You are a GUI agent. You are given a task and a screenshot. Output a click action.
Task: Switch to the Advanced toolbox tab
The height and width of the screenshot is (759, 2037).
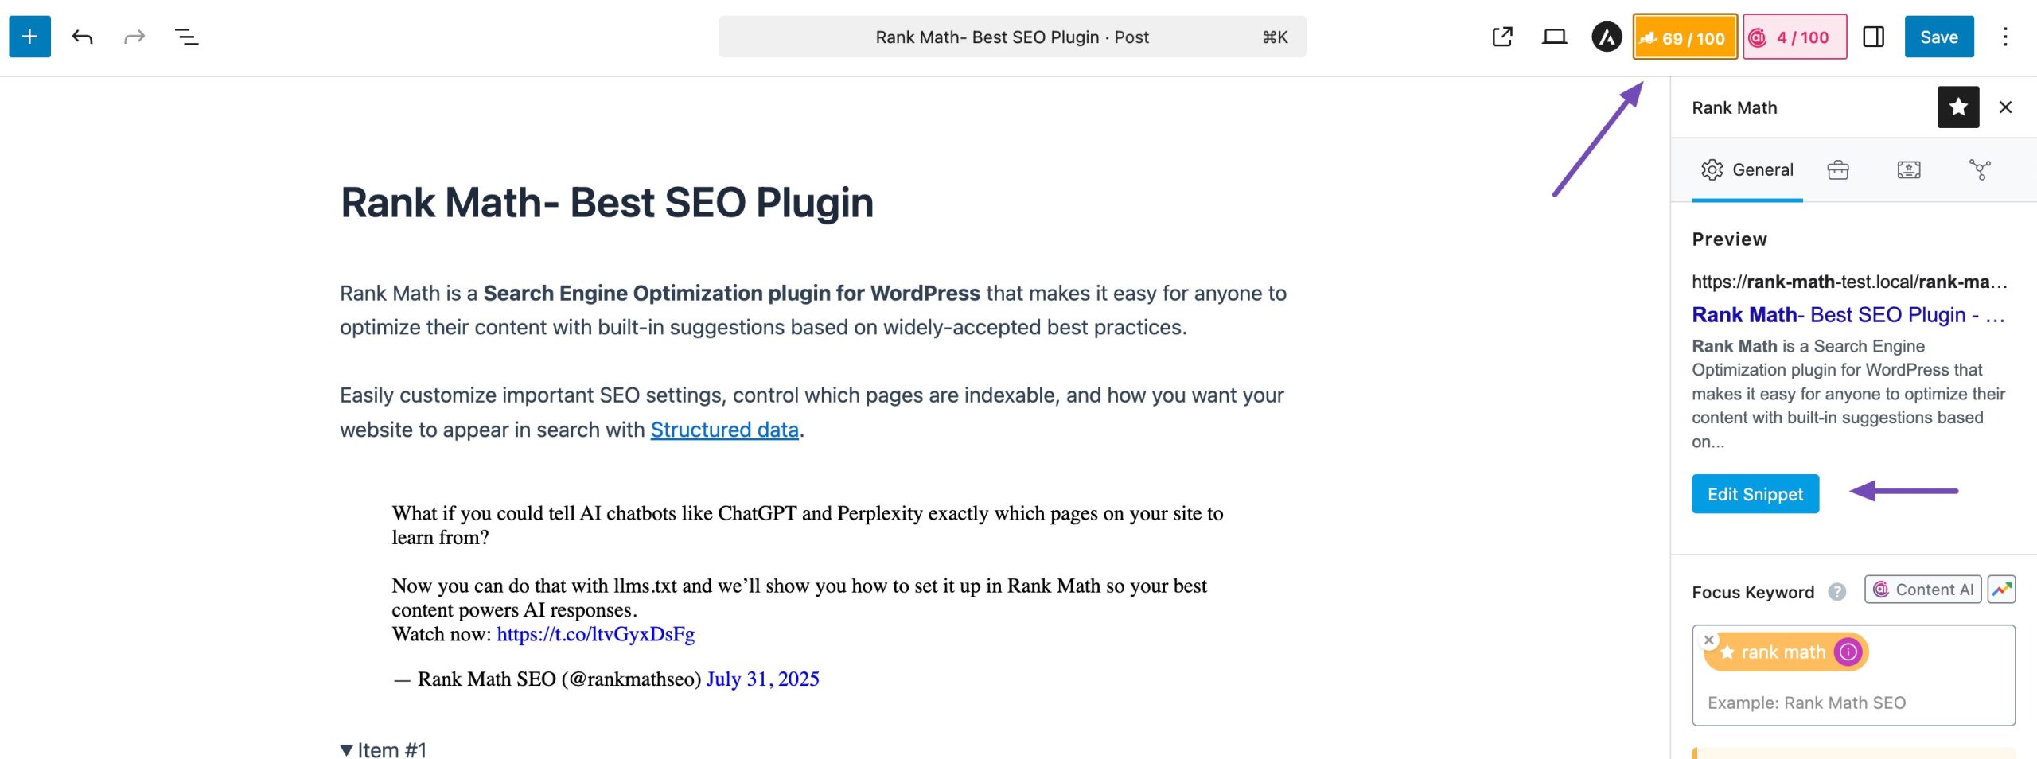(x=1837, y=169)
